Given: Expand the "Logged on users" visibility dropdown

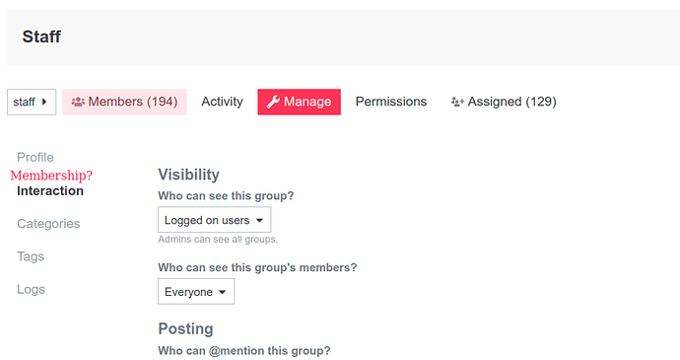Looking at the screenshot, I should point(215,220).
